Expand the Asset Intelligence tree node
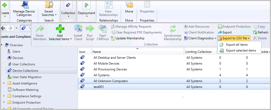The image size is (271, 110). 4,83
